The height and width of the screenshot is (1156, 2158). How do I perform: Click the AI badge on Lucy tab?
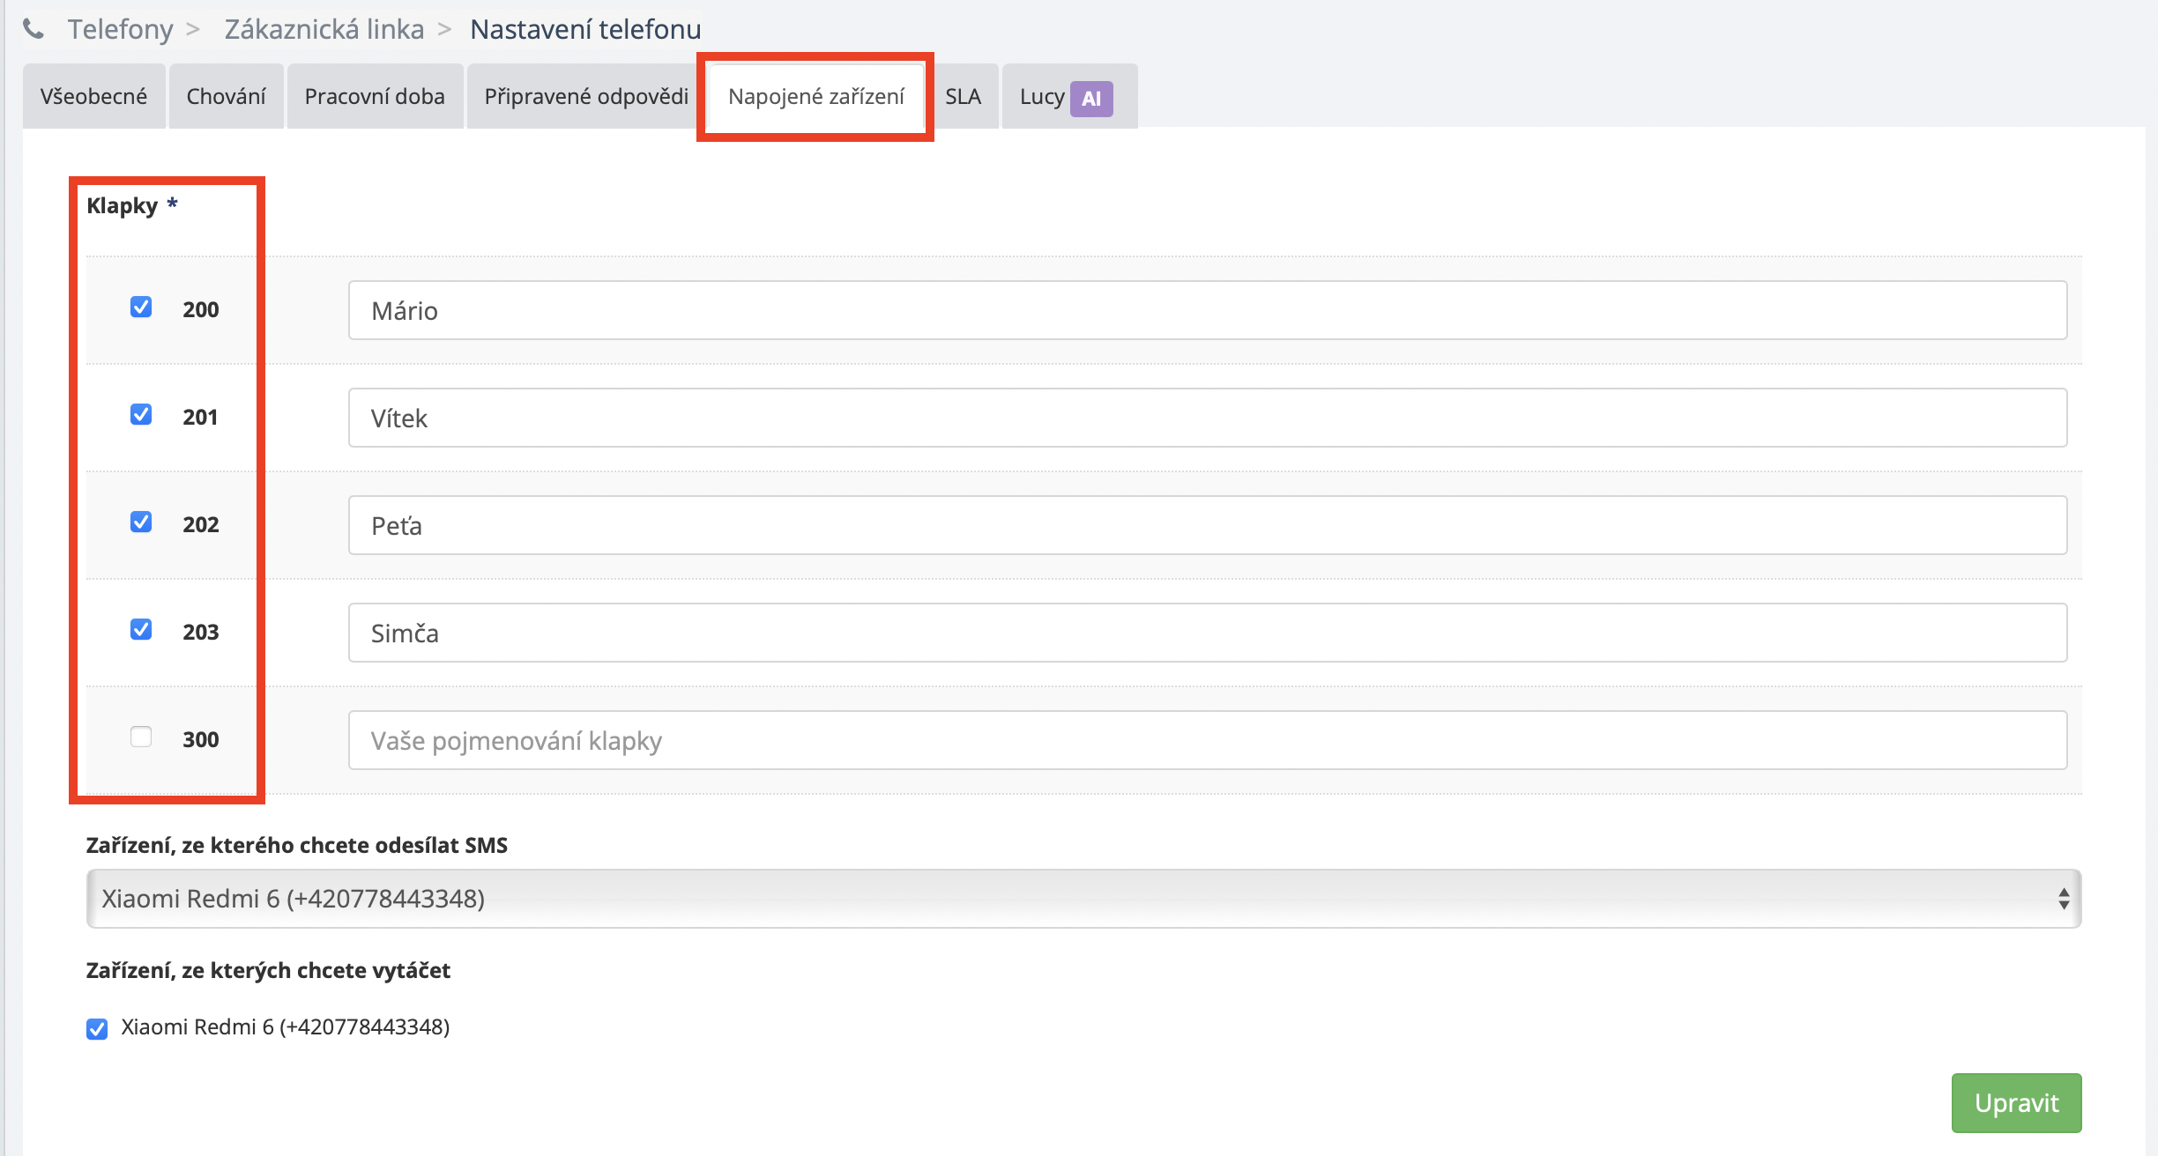point(1091,99)
